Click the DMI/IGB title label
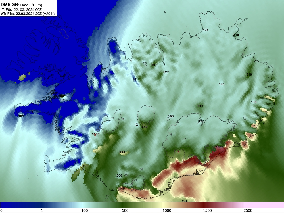This screenshot has width=284, height=213. pos(9,5)
